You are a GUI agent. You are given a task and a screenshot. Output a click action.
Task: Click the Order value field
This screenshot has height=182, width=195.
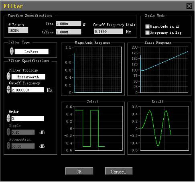tap(28, 119)
